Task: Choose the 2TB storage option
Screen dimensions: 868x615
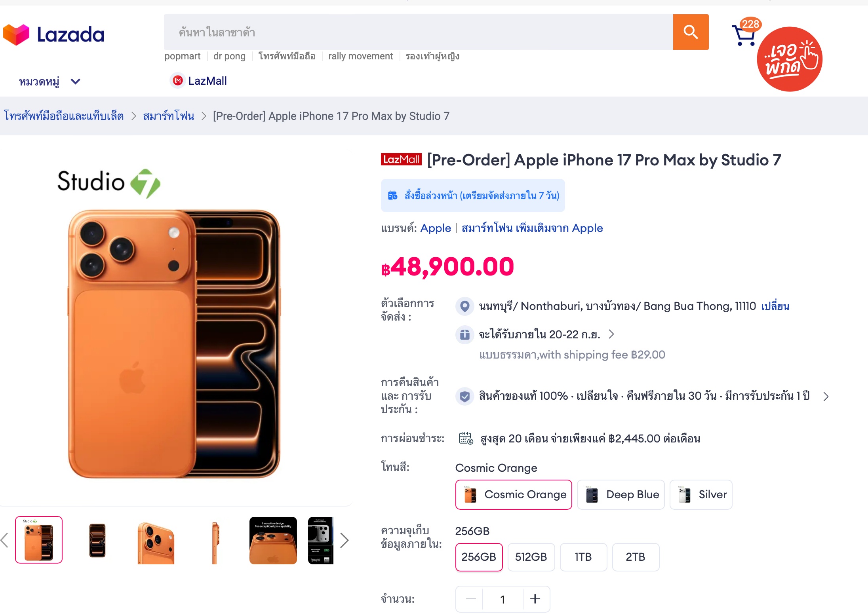Action: (635, 557)
